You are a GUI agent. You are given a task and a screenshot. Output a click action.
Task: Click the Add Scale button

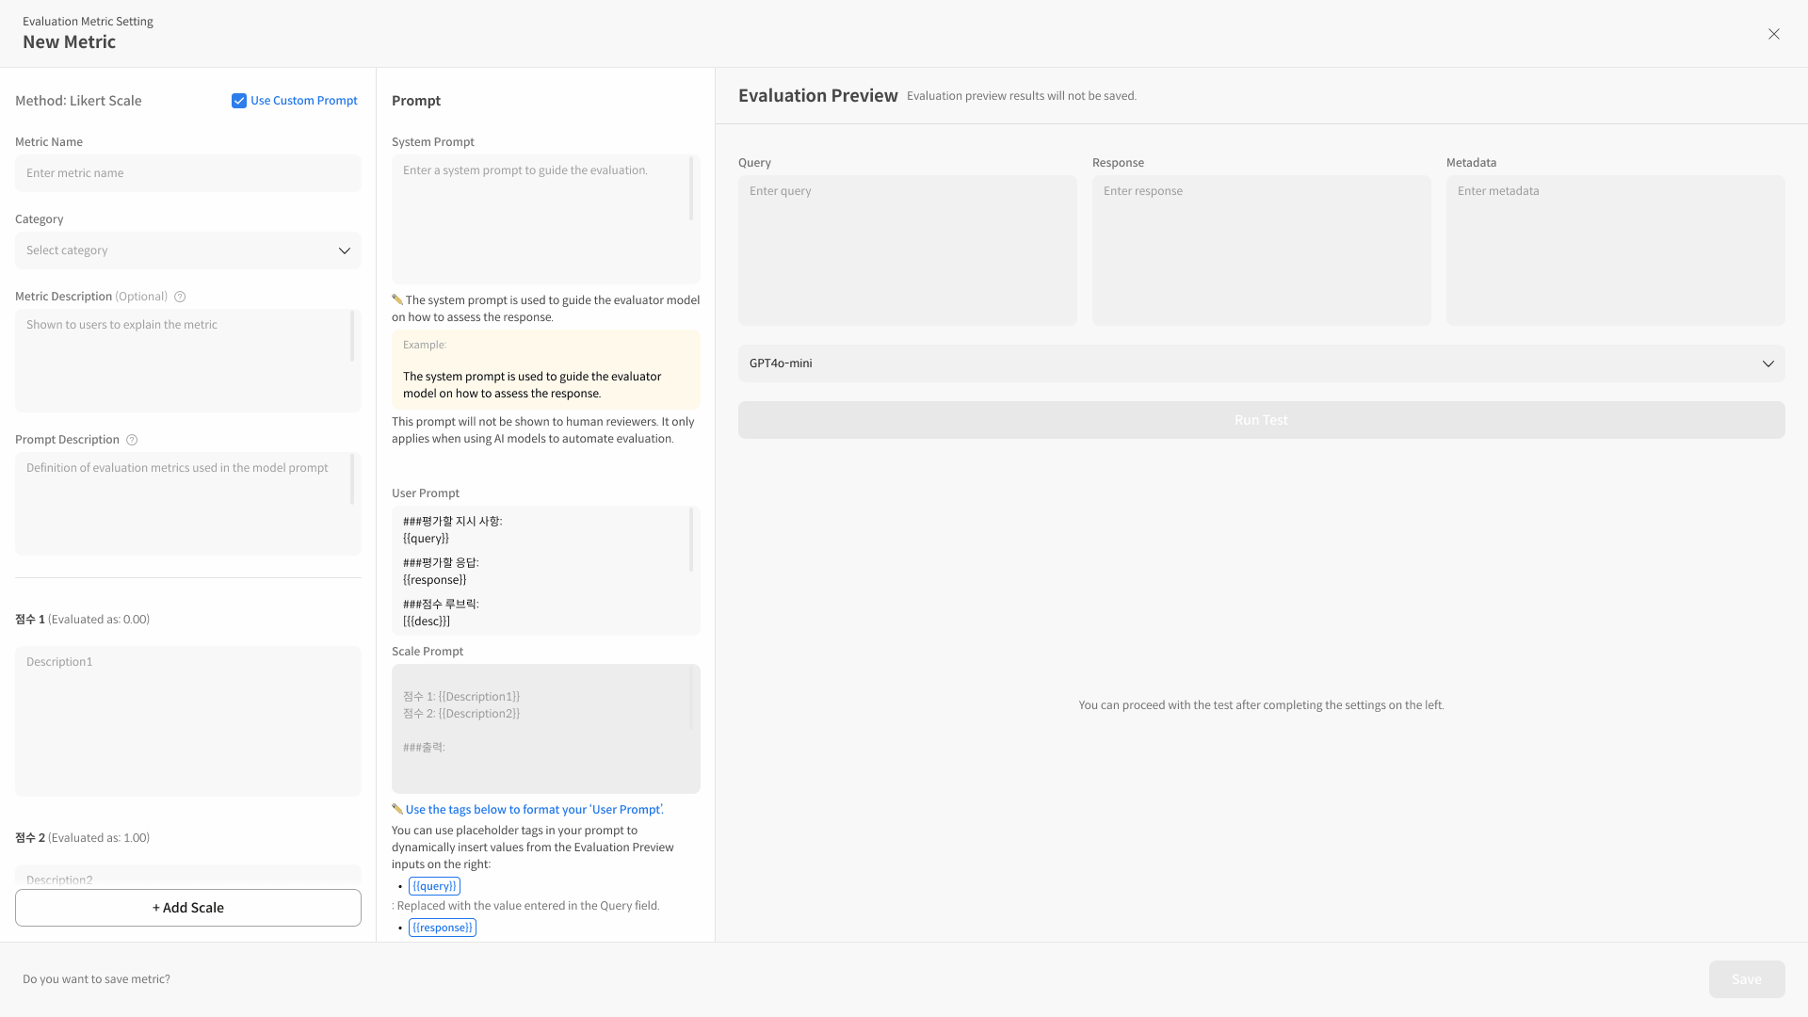(x=188, y=908)
